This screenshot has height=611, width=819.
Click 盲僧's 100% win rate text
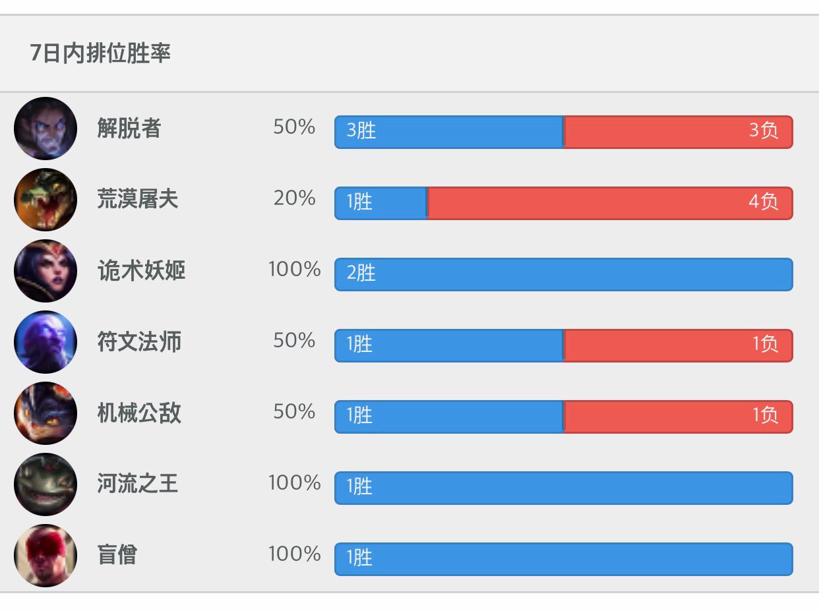(x=294, y=554)
